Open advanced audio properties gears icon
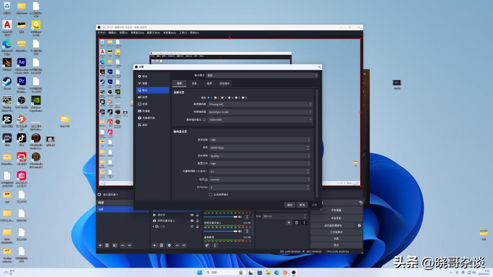The height and width of the screenshot is (277, 493). (207, 245)
